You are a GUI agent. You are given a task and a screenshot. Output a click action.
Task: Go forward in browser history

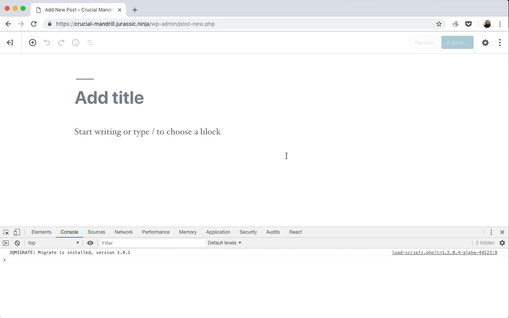(21, 24)
